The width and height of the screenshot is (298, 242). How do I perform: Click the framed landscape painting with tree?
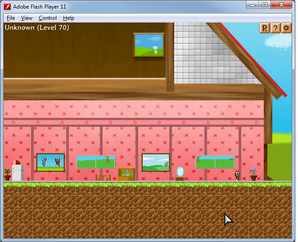(156, 162)
